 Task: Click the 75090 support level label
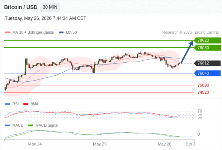(203, 85)
